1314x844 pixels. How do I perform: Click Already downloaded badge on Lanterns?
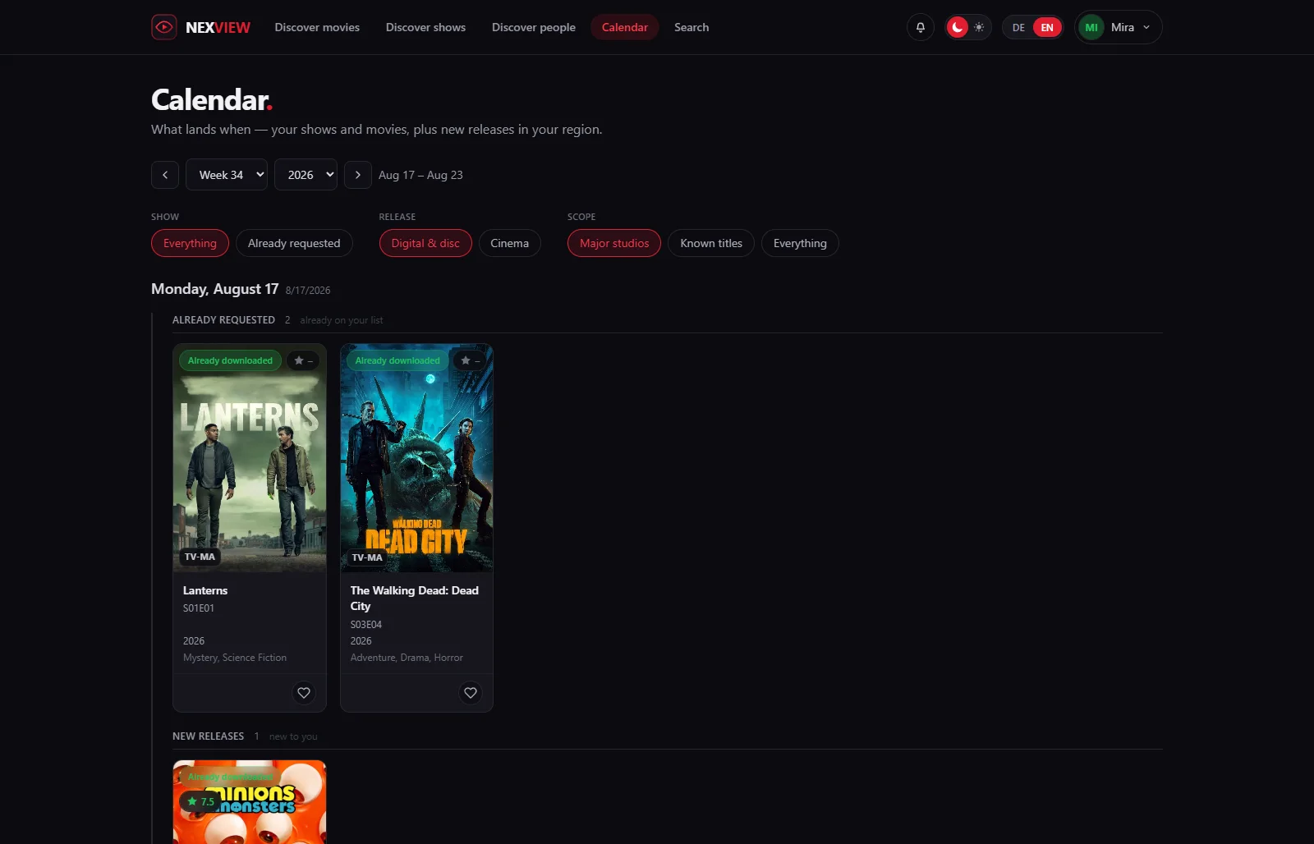[x=230, y=360]
